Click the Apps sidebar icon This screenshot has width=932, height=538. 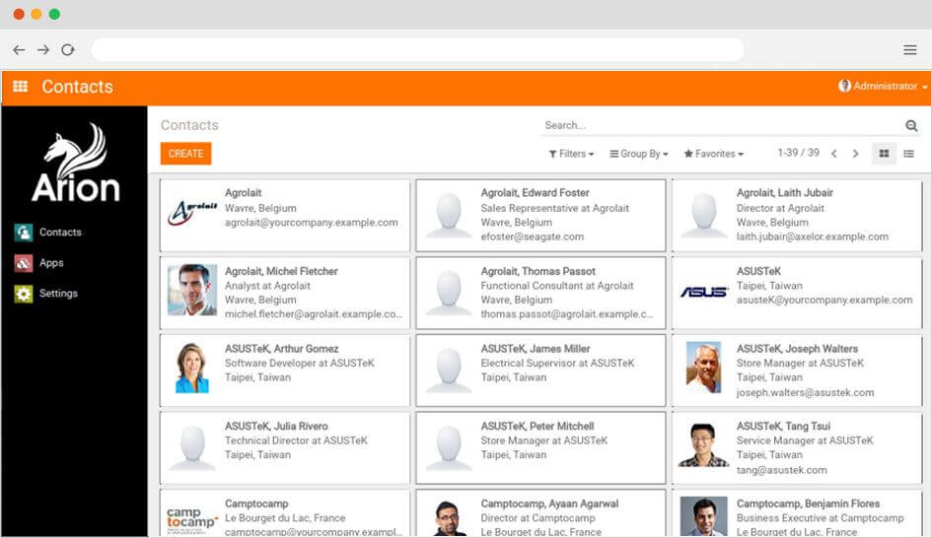click(24, 262)
